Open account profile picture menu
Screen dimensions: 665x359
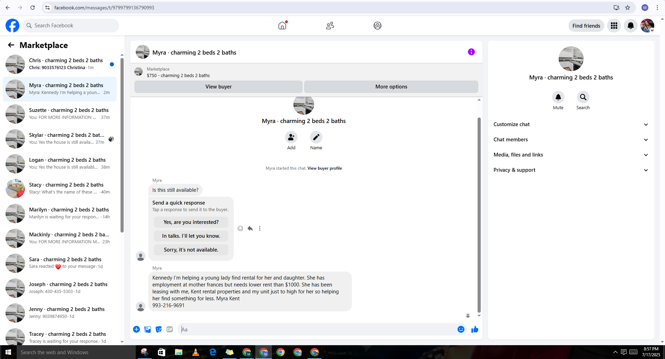[x=647, y=26]
